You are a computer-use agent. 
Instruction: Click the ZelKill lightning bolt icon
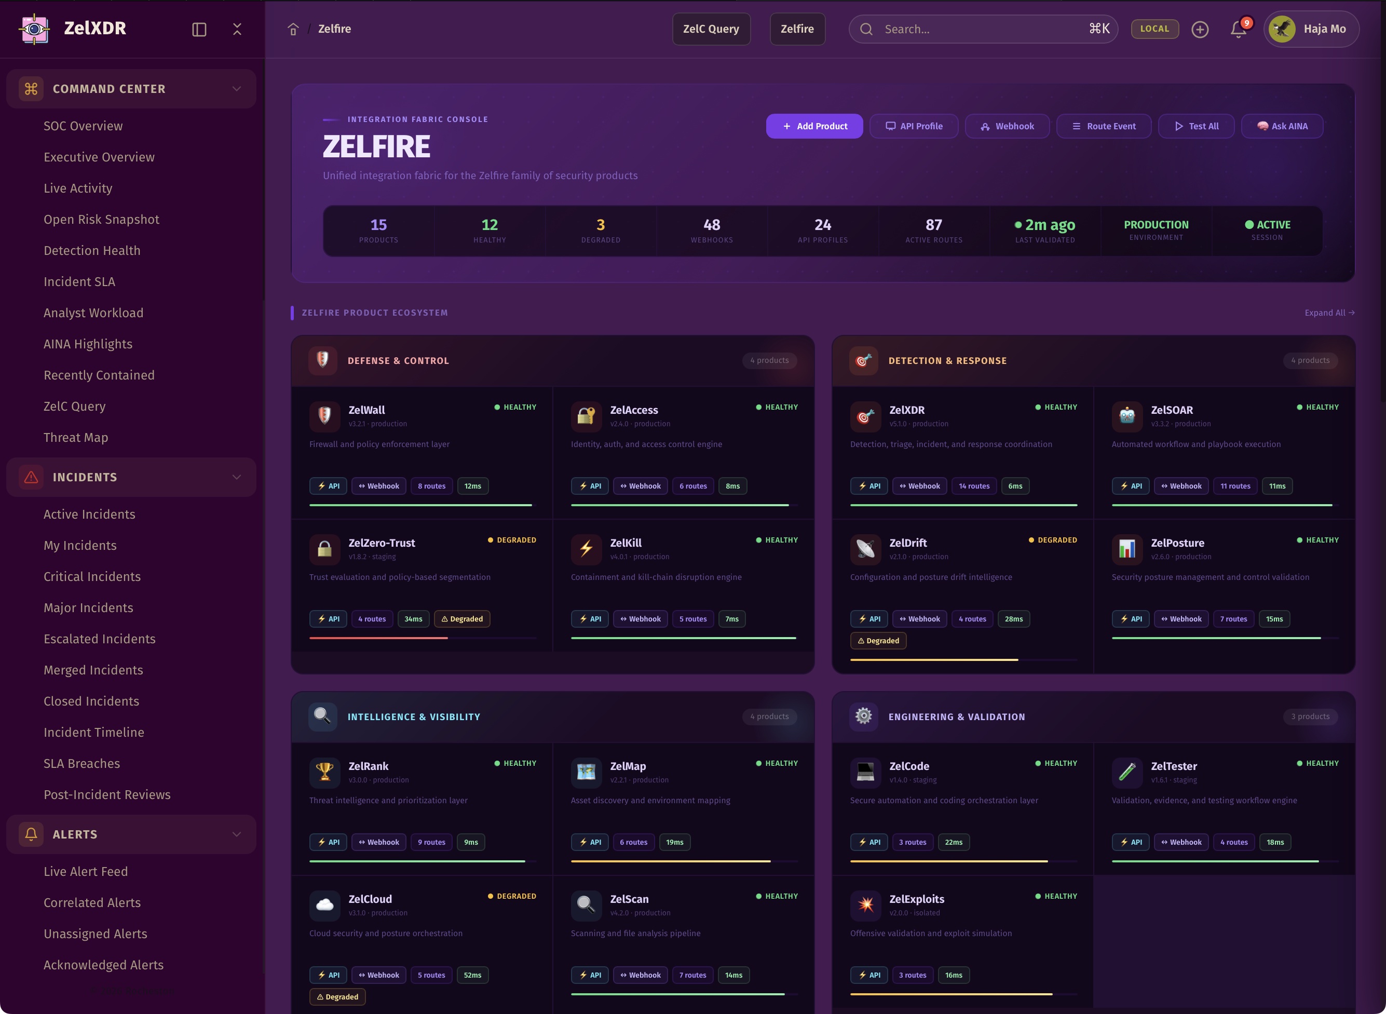[x=586, y=548]
